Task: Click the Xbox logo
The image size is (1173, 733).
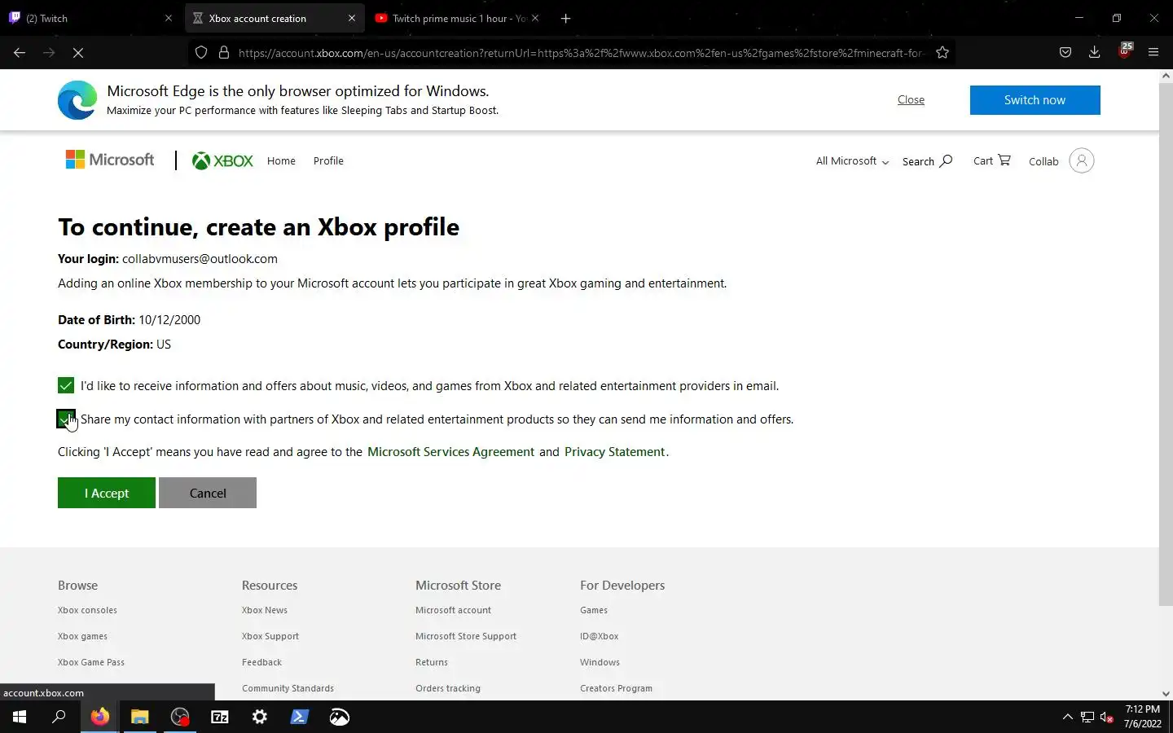Action: pyautogui.click(x=222, y=160)
